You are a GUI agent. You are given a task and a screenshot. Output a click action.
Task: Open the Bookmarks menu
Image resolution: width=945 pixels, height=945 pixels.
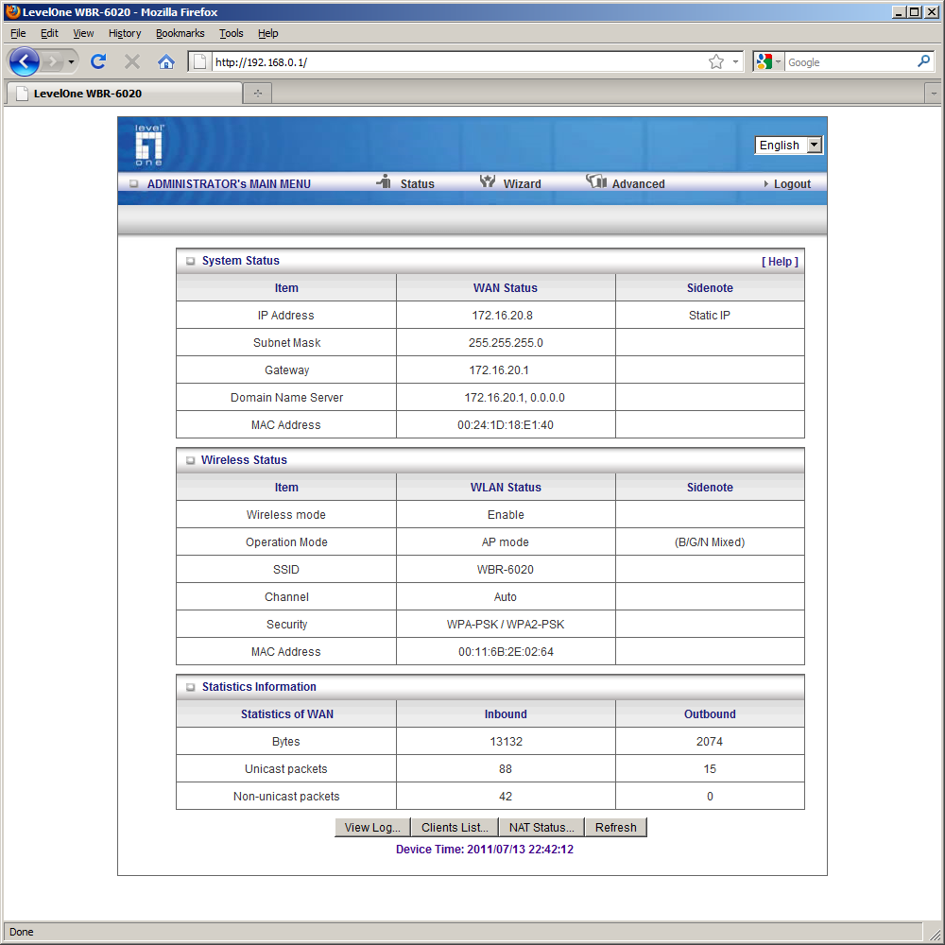180,33
